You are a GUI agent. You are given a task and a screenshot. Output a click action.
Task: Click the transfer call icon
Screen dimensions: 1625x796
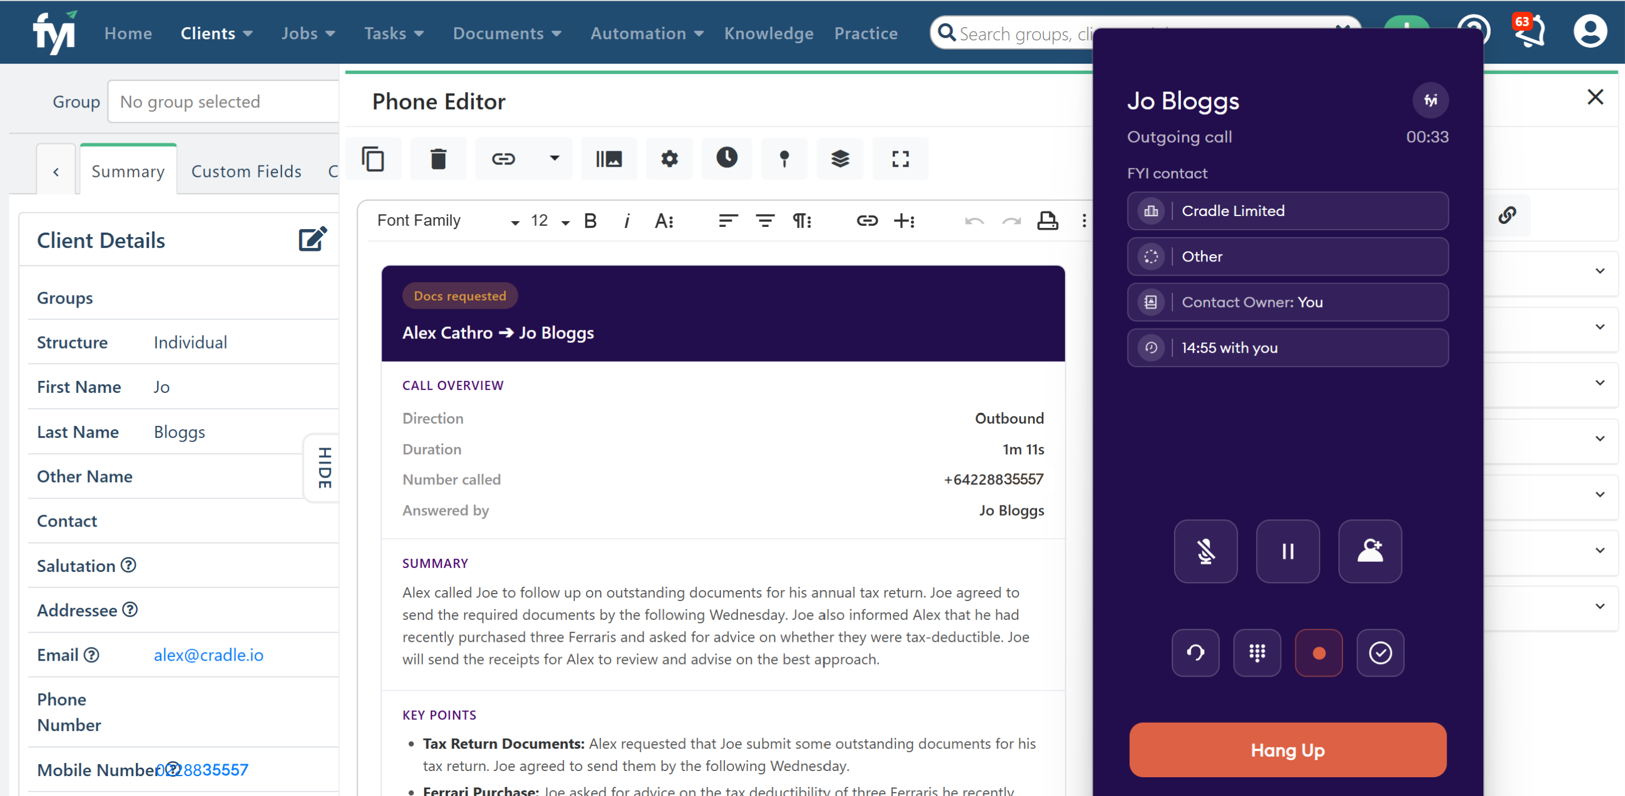(1195, 653)
